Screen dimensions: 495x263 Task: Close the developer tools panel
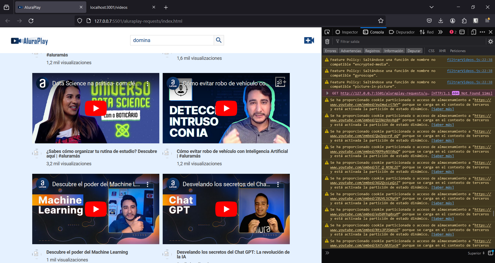[491, 32]
